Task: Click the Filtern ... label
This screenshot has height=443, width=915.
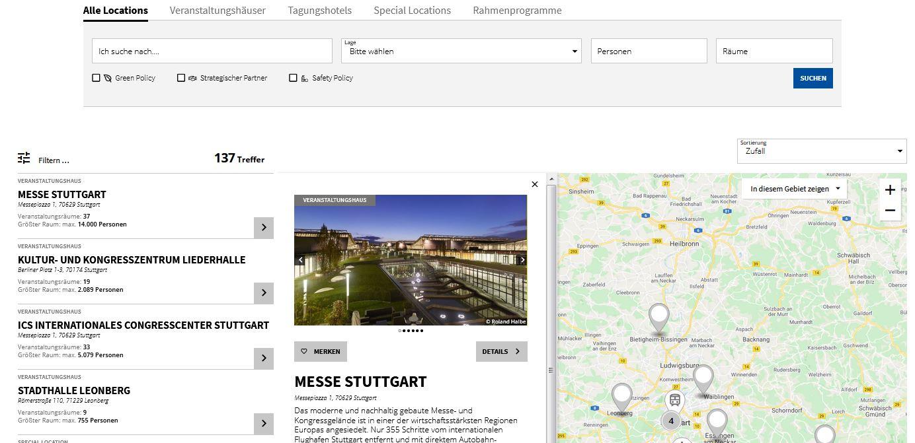Action: tap(54, 160)
